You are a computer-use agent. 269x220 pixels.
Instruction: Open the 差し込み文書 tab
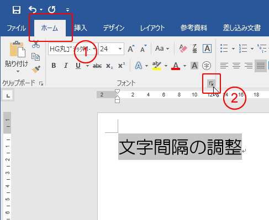(x=242, y=28)
